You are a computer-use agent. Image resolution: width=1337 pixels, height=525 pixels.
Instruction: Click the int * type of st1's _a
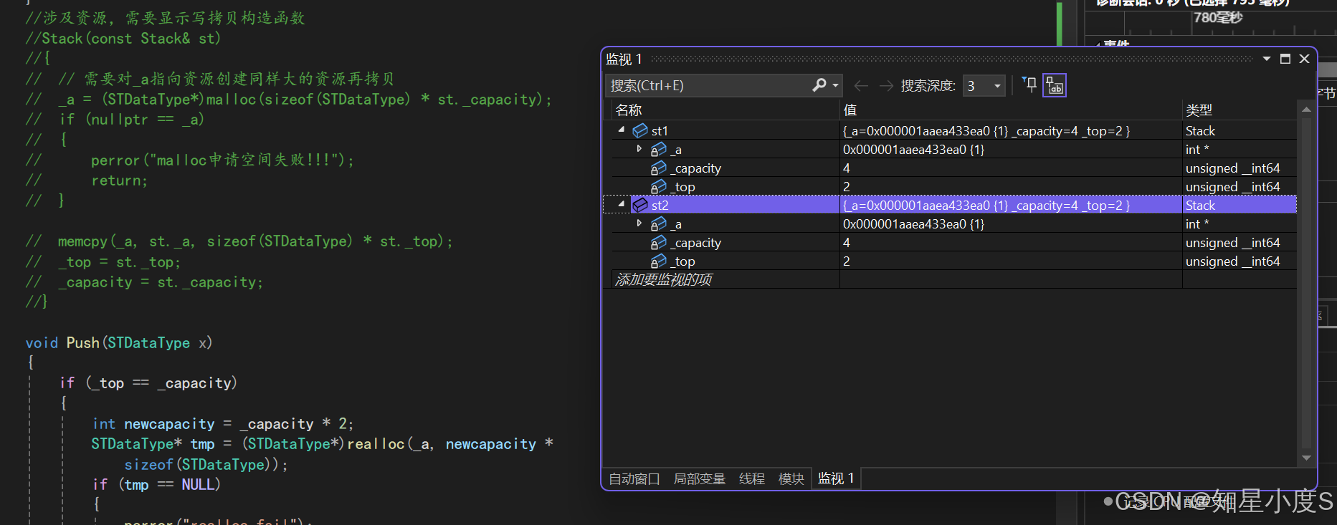pyautogui.click(x=1196, y=150)
